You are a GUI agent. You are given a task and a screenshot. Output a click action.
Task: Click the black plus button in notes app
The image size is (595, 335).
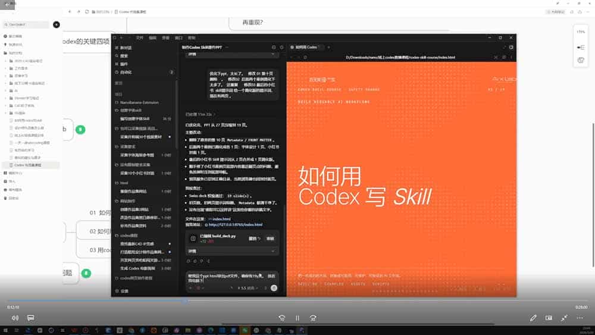56,24
